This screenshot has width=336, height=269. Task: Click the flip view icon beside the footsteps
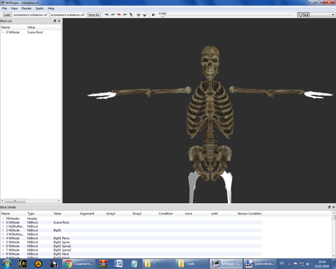pyautogui.click(x=138, y=14)
